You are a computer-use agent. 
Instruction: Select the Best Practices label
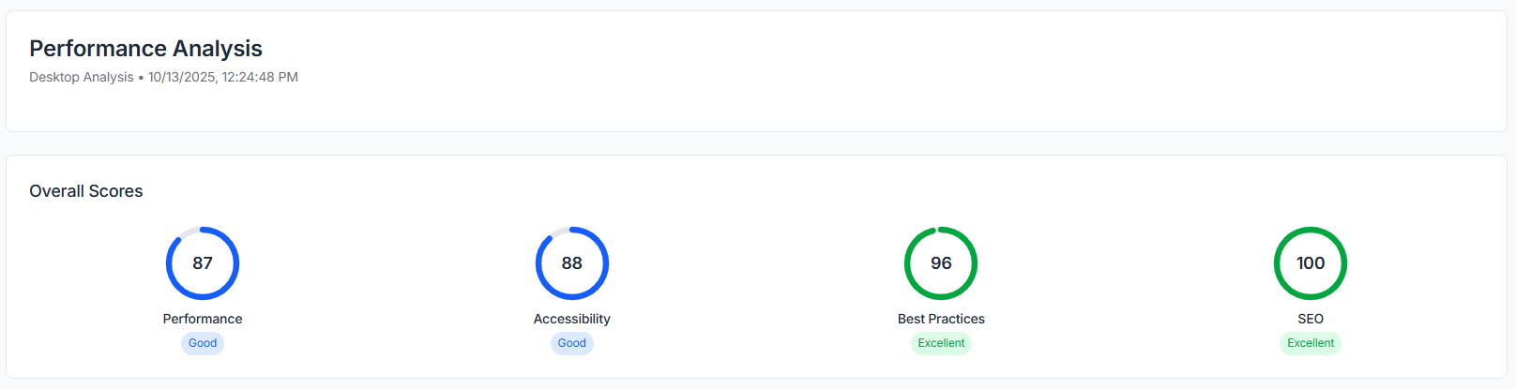[x=941, y=319]
